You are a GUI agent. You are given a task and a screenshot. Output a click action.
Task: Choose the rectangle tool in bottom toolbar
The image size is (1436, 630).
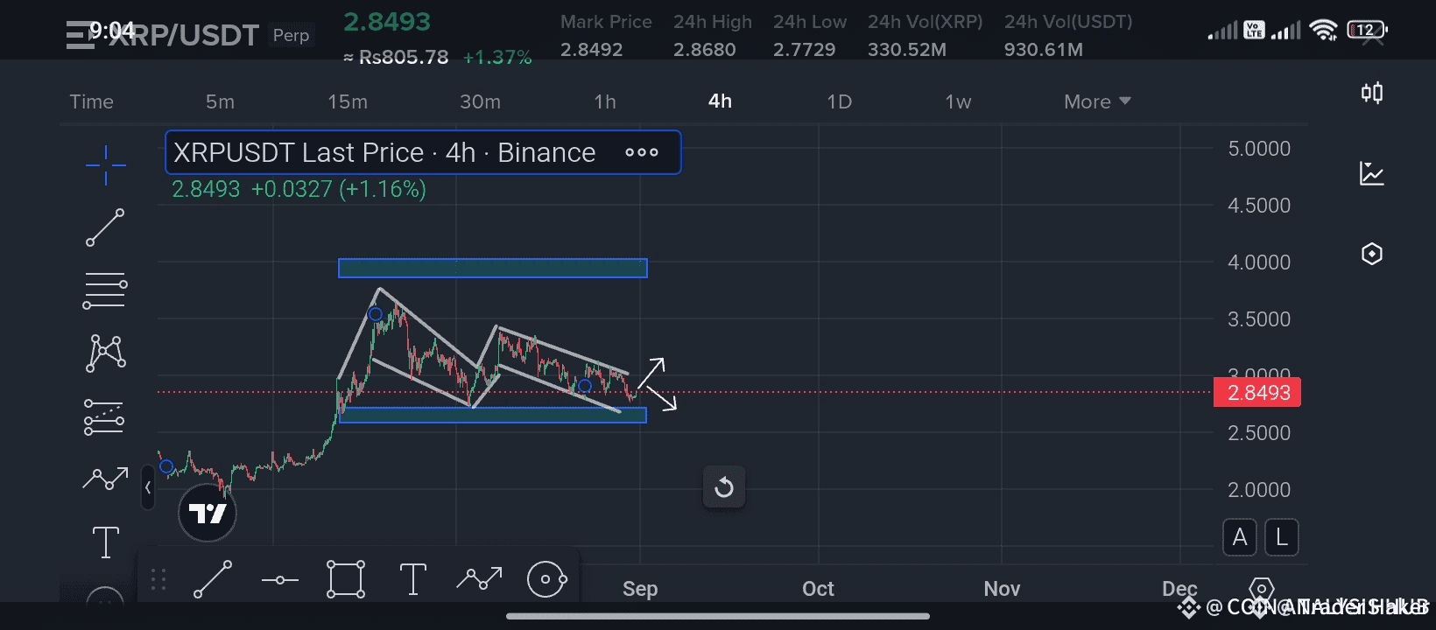pos(346,579)
